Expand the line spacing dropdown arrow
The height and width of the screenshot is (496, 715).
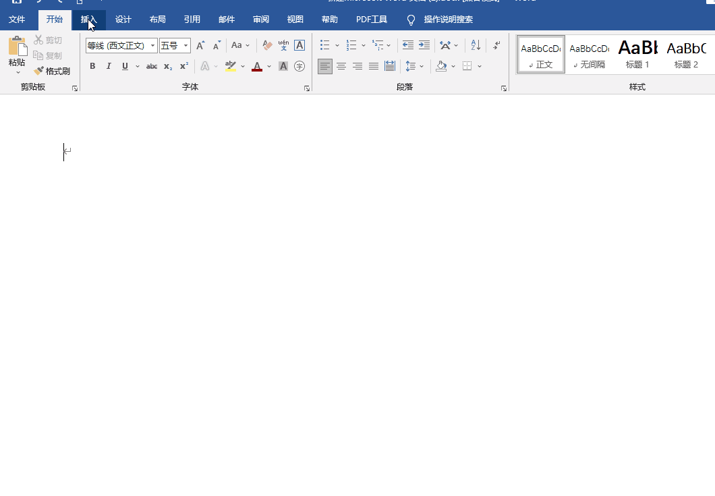(422, 66)
